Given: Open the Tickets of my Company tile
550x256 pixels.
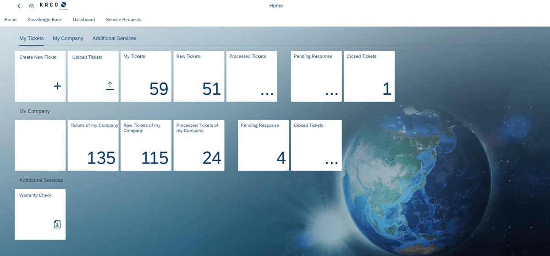Looking at the screenshot, I should coord(93,145).
